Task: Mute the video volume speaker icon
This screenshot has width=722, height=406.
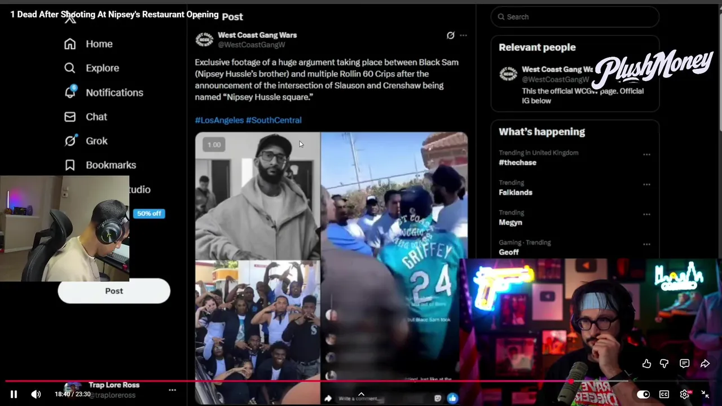Action: click(x=36, y=394)
